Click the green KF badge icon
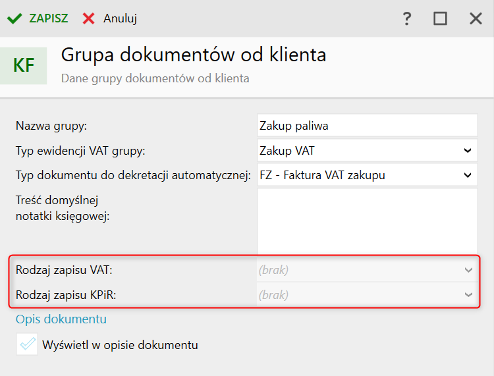The image size is (494, 376). point(24,65)
